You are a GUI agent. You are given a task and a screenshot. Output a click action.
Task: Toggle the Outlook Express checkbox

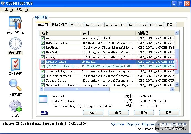tap(43, 76)
